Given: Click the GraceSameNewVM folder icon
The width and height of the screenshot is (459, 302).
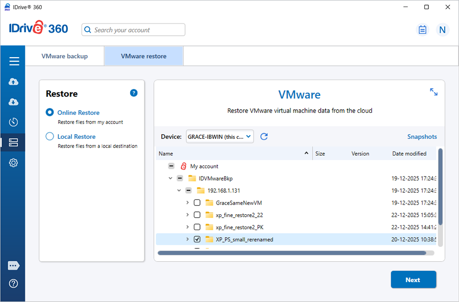Looking at the screenshot, I should coord(209,203).
